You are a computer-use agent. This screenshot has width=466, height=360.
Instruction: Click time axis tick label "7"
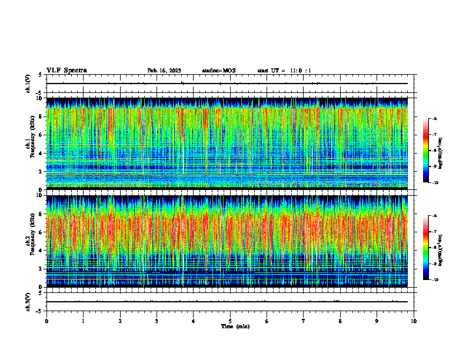tap(304, 321)
